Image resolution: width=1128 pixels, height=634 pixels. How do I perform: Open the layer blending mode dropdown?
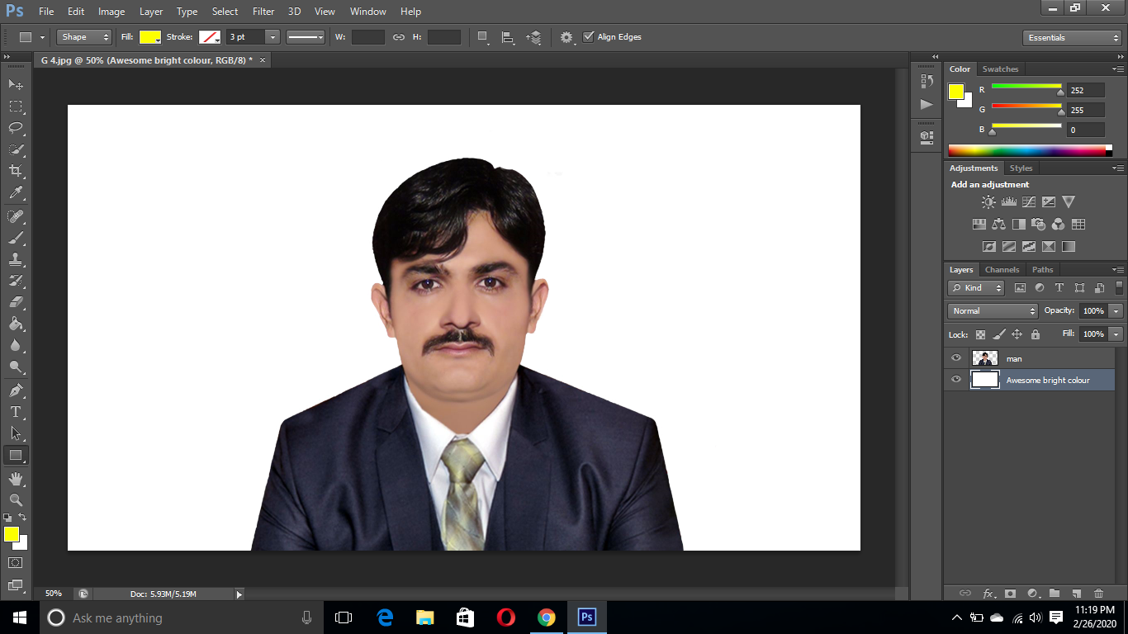[x=991, y=310]
